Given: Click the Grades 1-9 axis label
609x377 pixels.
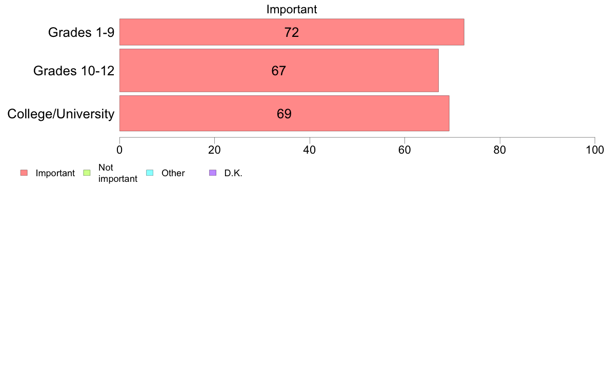Looking at the screenshot, I should (81, 32).
